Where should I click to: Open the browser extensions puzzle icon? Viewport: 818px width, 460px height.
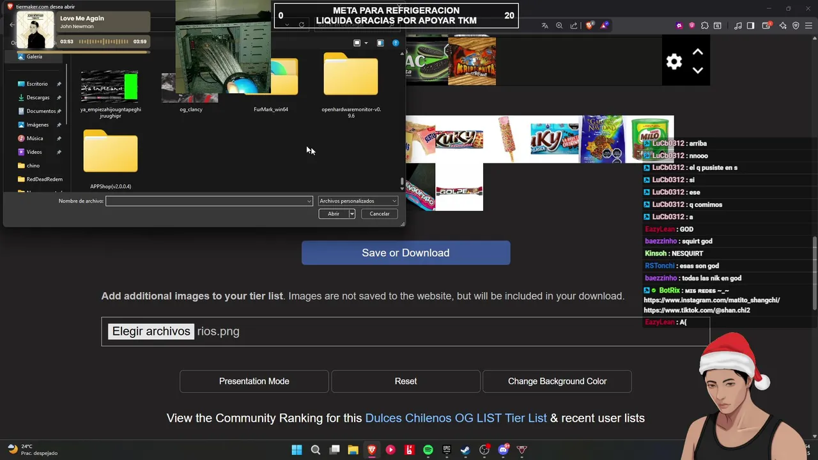point(705,26)
